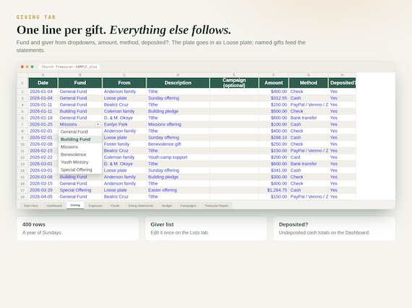Click the Easter offering description cell
The height and width of the screenshot is (308, 412).
178,190
